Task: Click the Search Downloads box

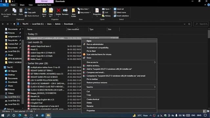Action: click(201, 24)
